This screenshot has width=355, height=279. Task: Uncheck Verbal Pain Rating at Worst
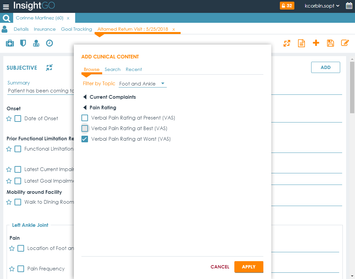[85, 139]
